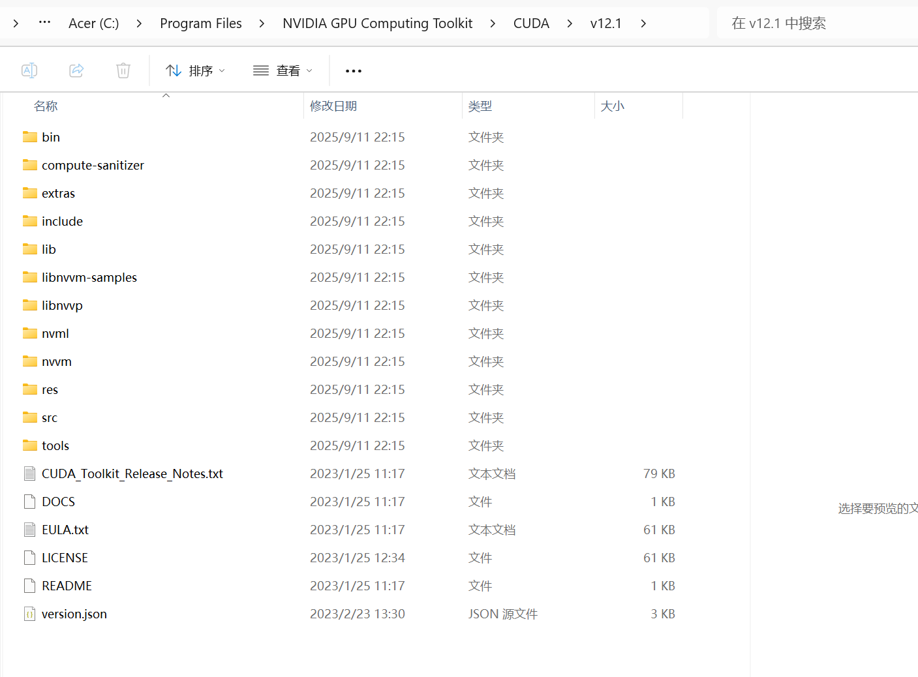918x677 pixels.
Task: Click the 79 KB size cell
Action: [x=659, y=474]
